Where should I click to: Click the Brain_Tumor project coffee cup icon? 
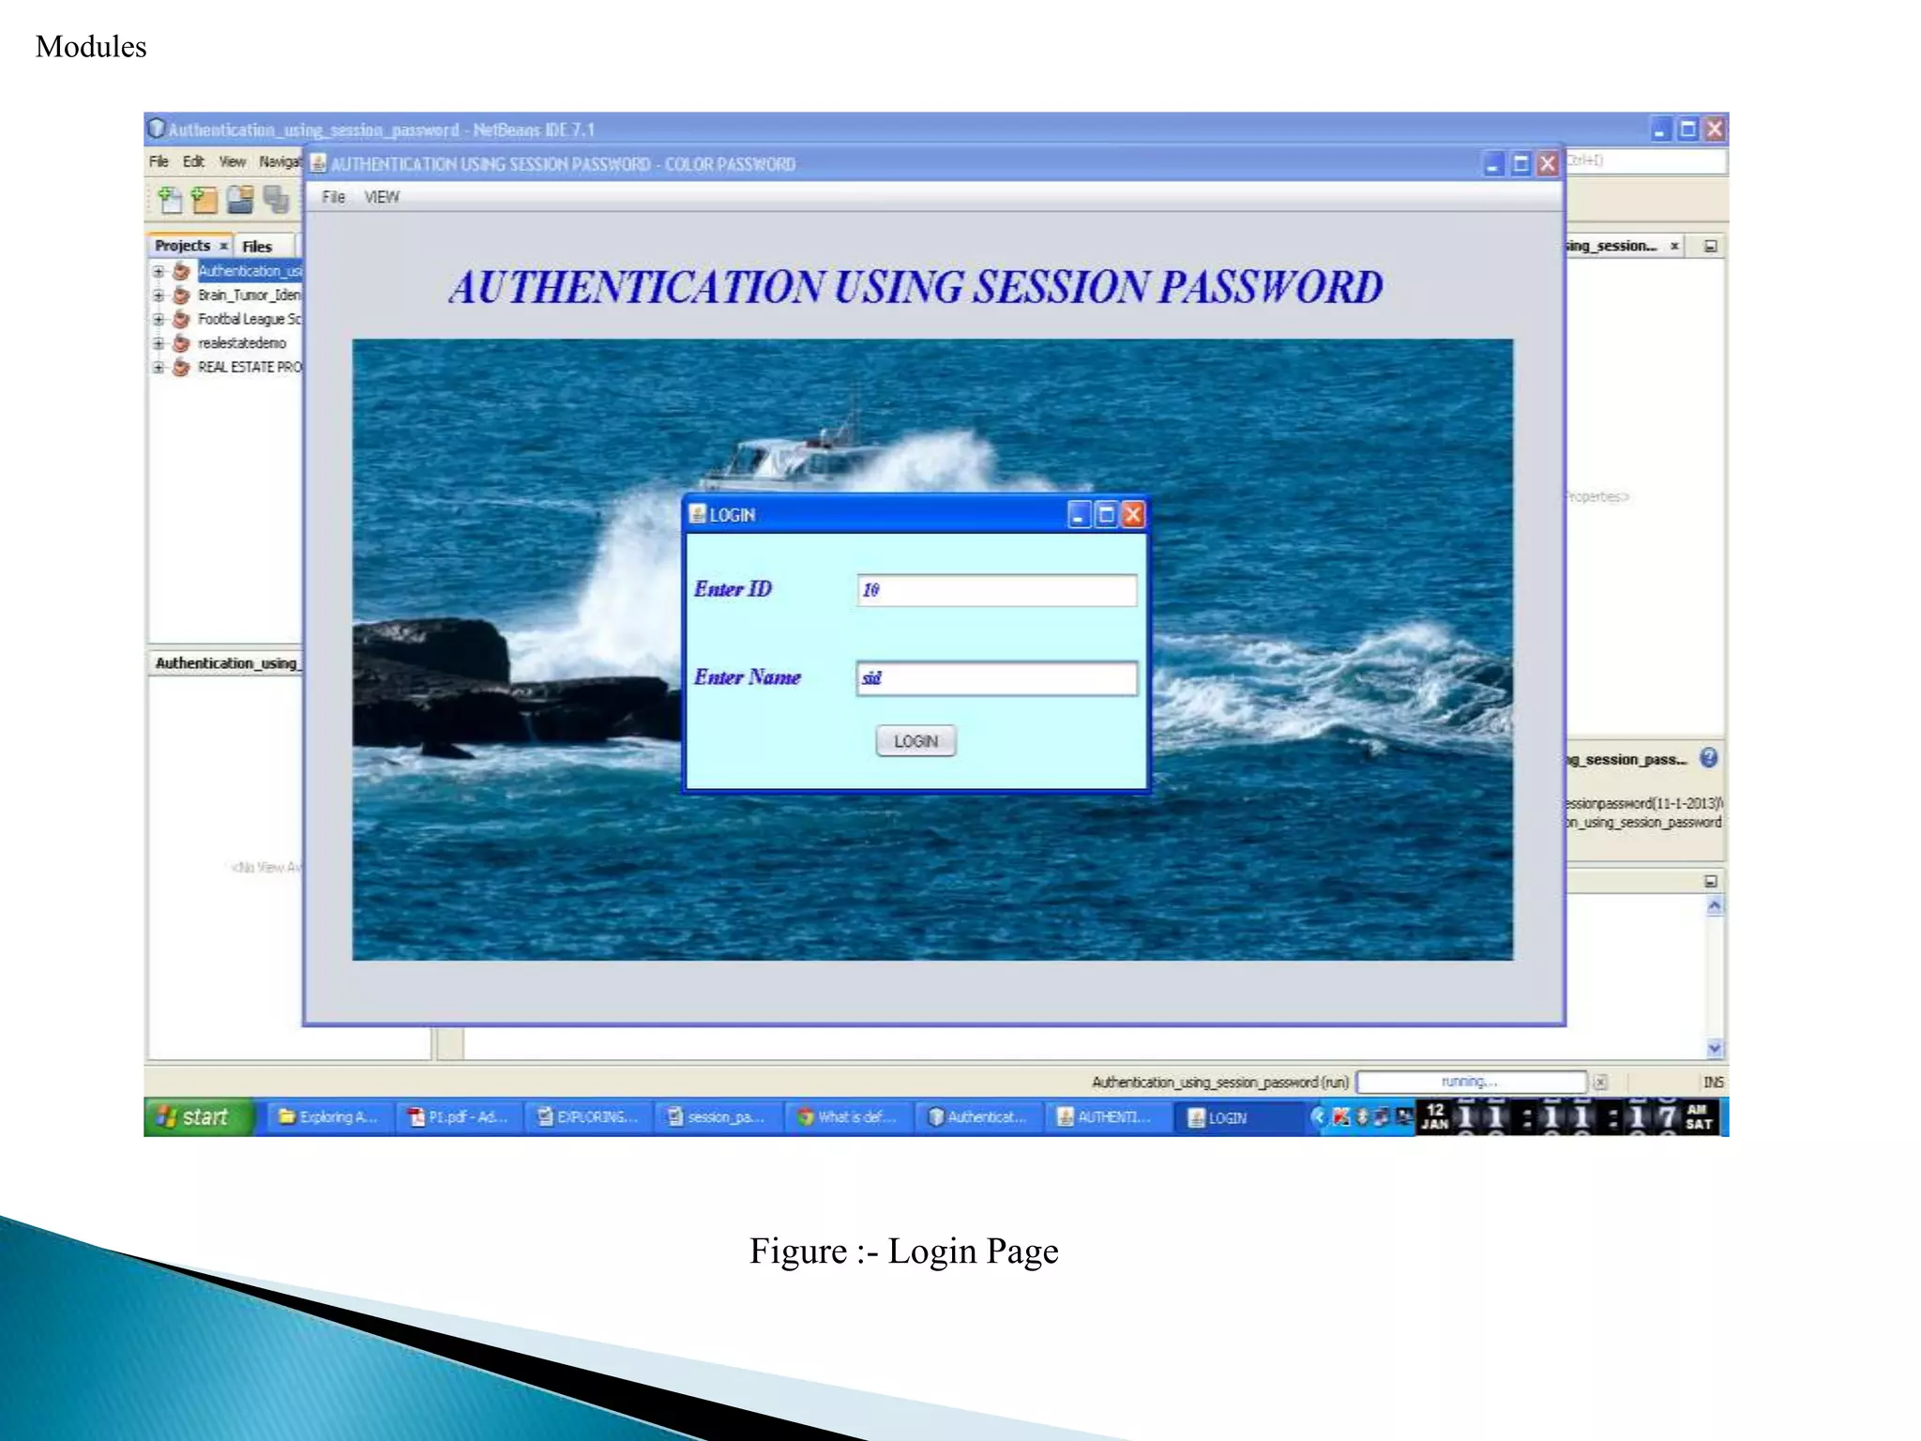pyautogui.click(x=182, y=295)
